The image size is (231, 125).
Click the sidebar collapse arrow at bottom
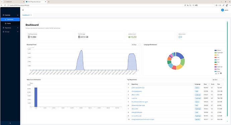(10, 123)
